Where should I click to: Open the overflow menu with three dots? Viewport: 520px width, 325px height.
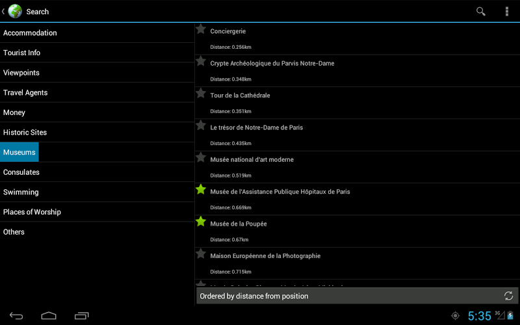507,11
